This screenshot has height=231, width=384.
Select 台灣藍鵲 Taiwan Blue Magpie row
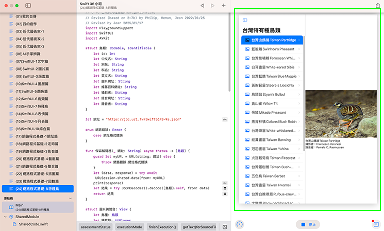pos(273,76)
